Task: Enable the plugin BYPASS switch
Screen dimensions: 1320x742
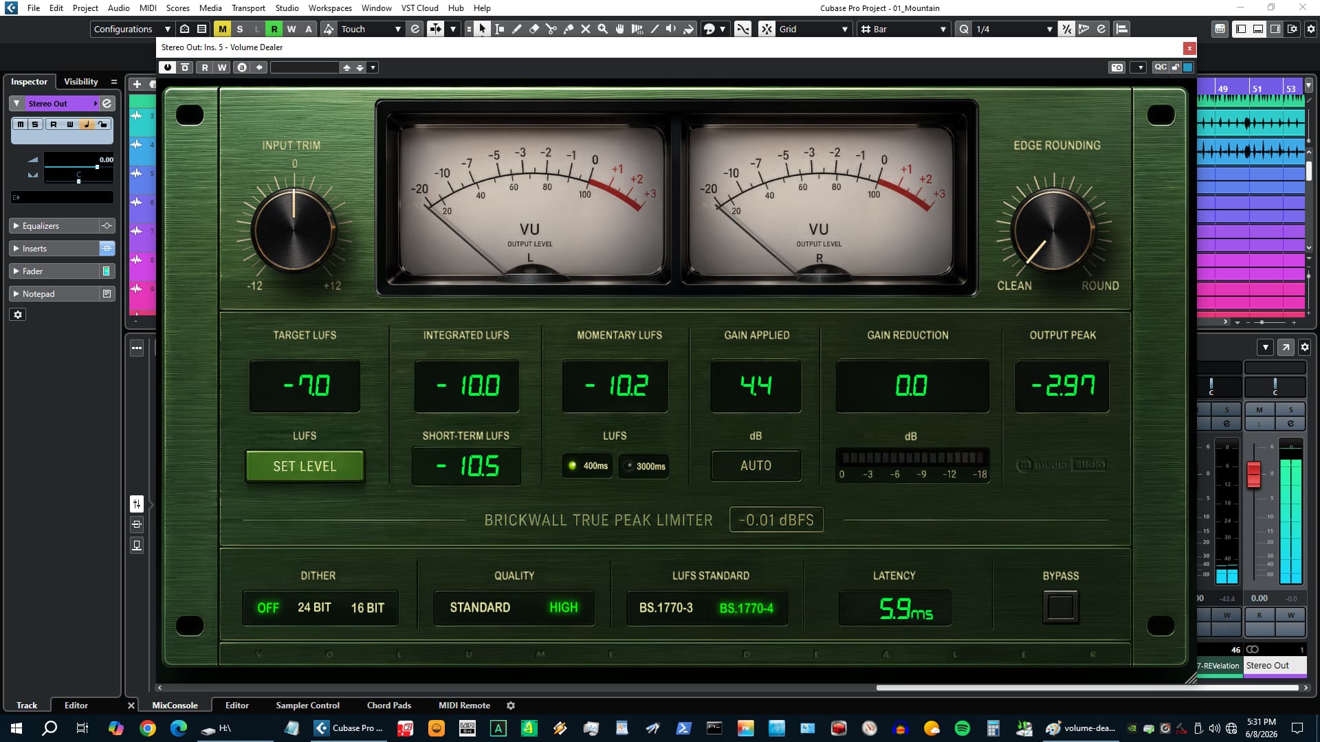Action: [1060, 607]
